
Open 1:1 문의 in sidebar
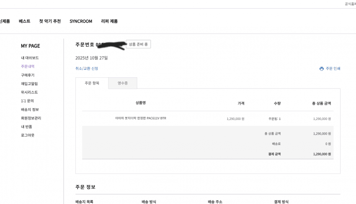27,101
